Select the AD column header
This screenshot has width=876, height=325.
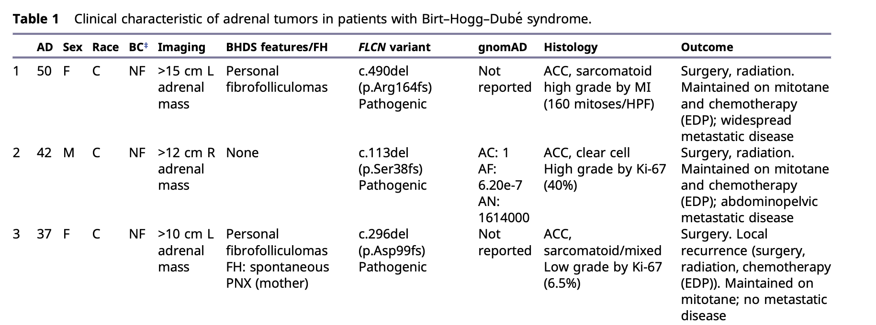45,47
